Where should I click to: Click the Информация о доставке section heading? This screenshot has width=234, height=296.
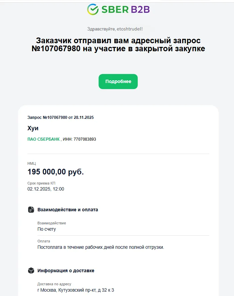click(66, 271)
